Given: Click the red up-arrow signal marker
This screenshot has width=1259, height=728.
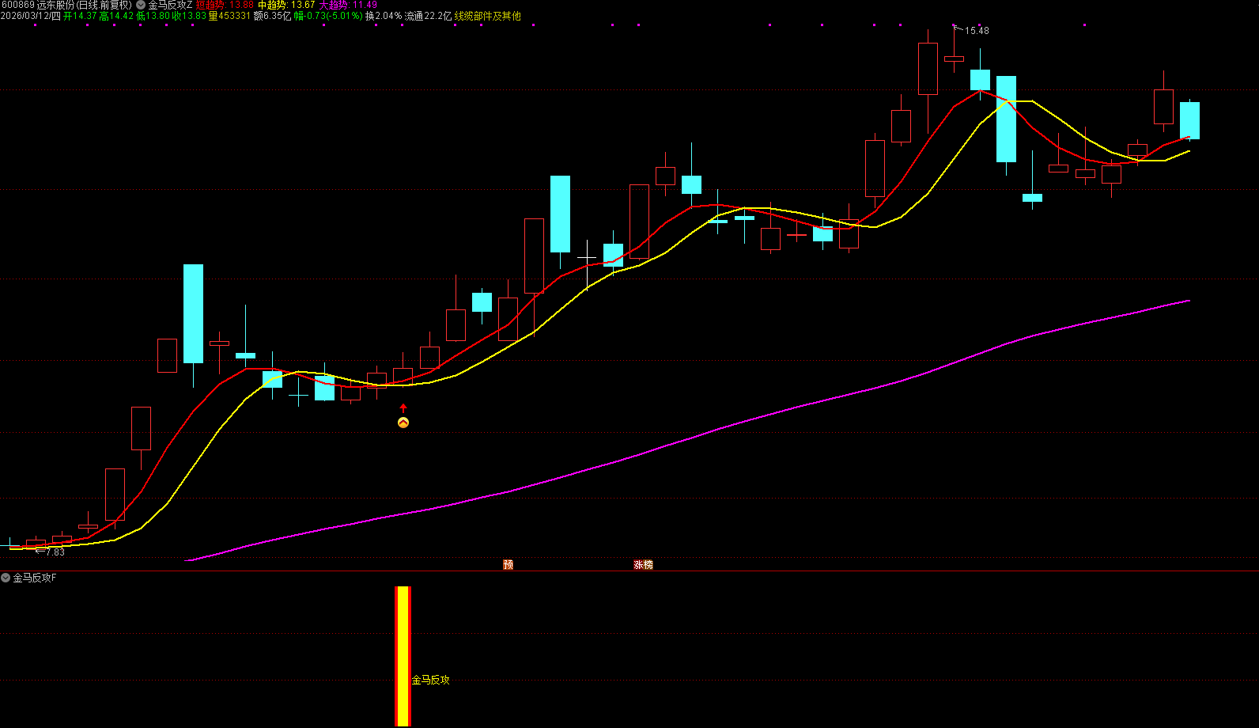Looking at the screenshot, I should point(403,408).
